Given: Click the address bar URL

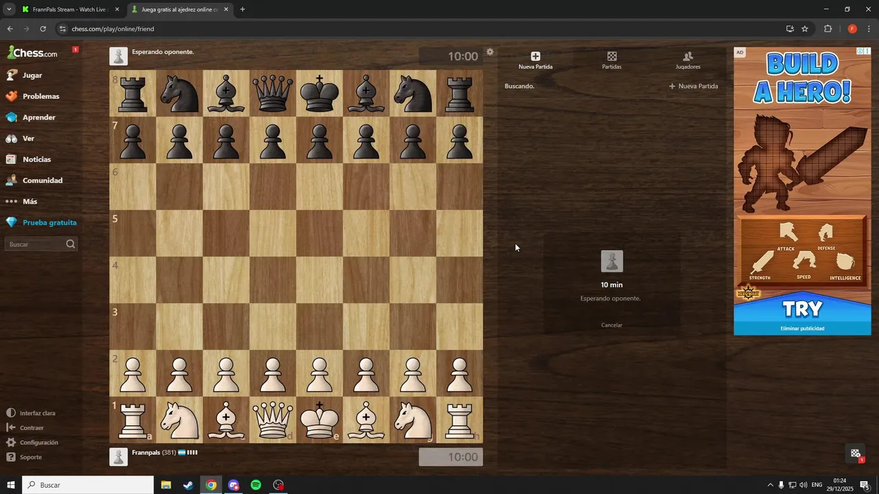Looking at the screenshot, I should (113, 29).
